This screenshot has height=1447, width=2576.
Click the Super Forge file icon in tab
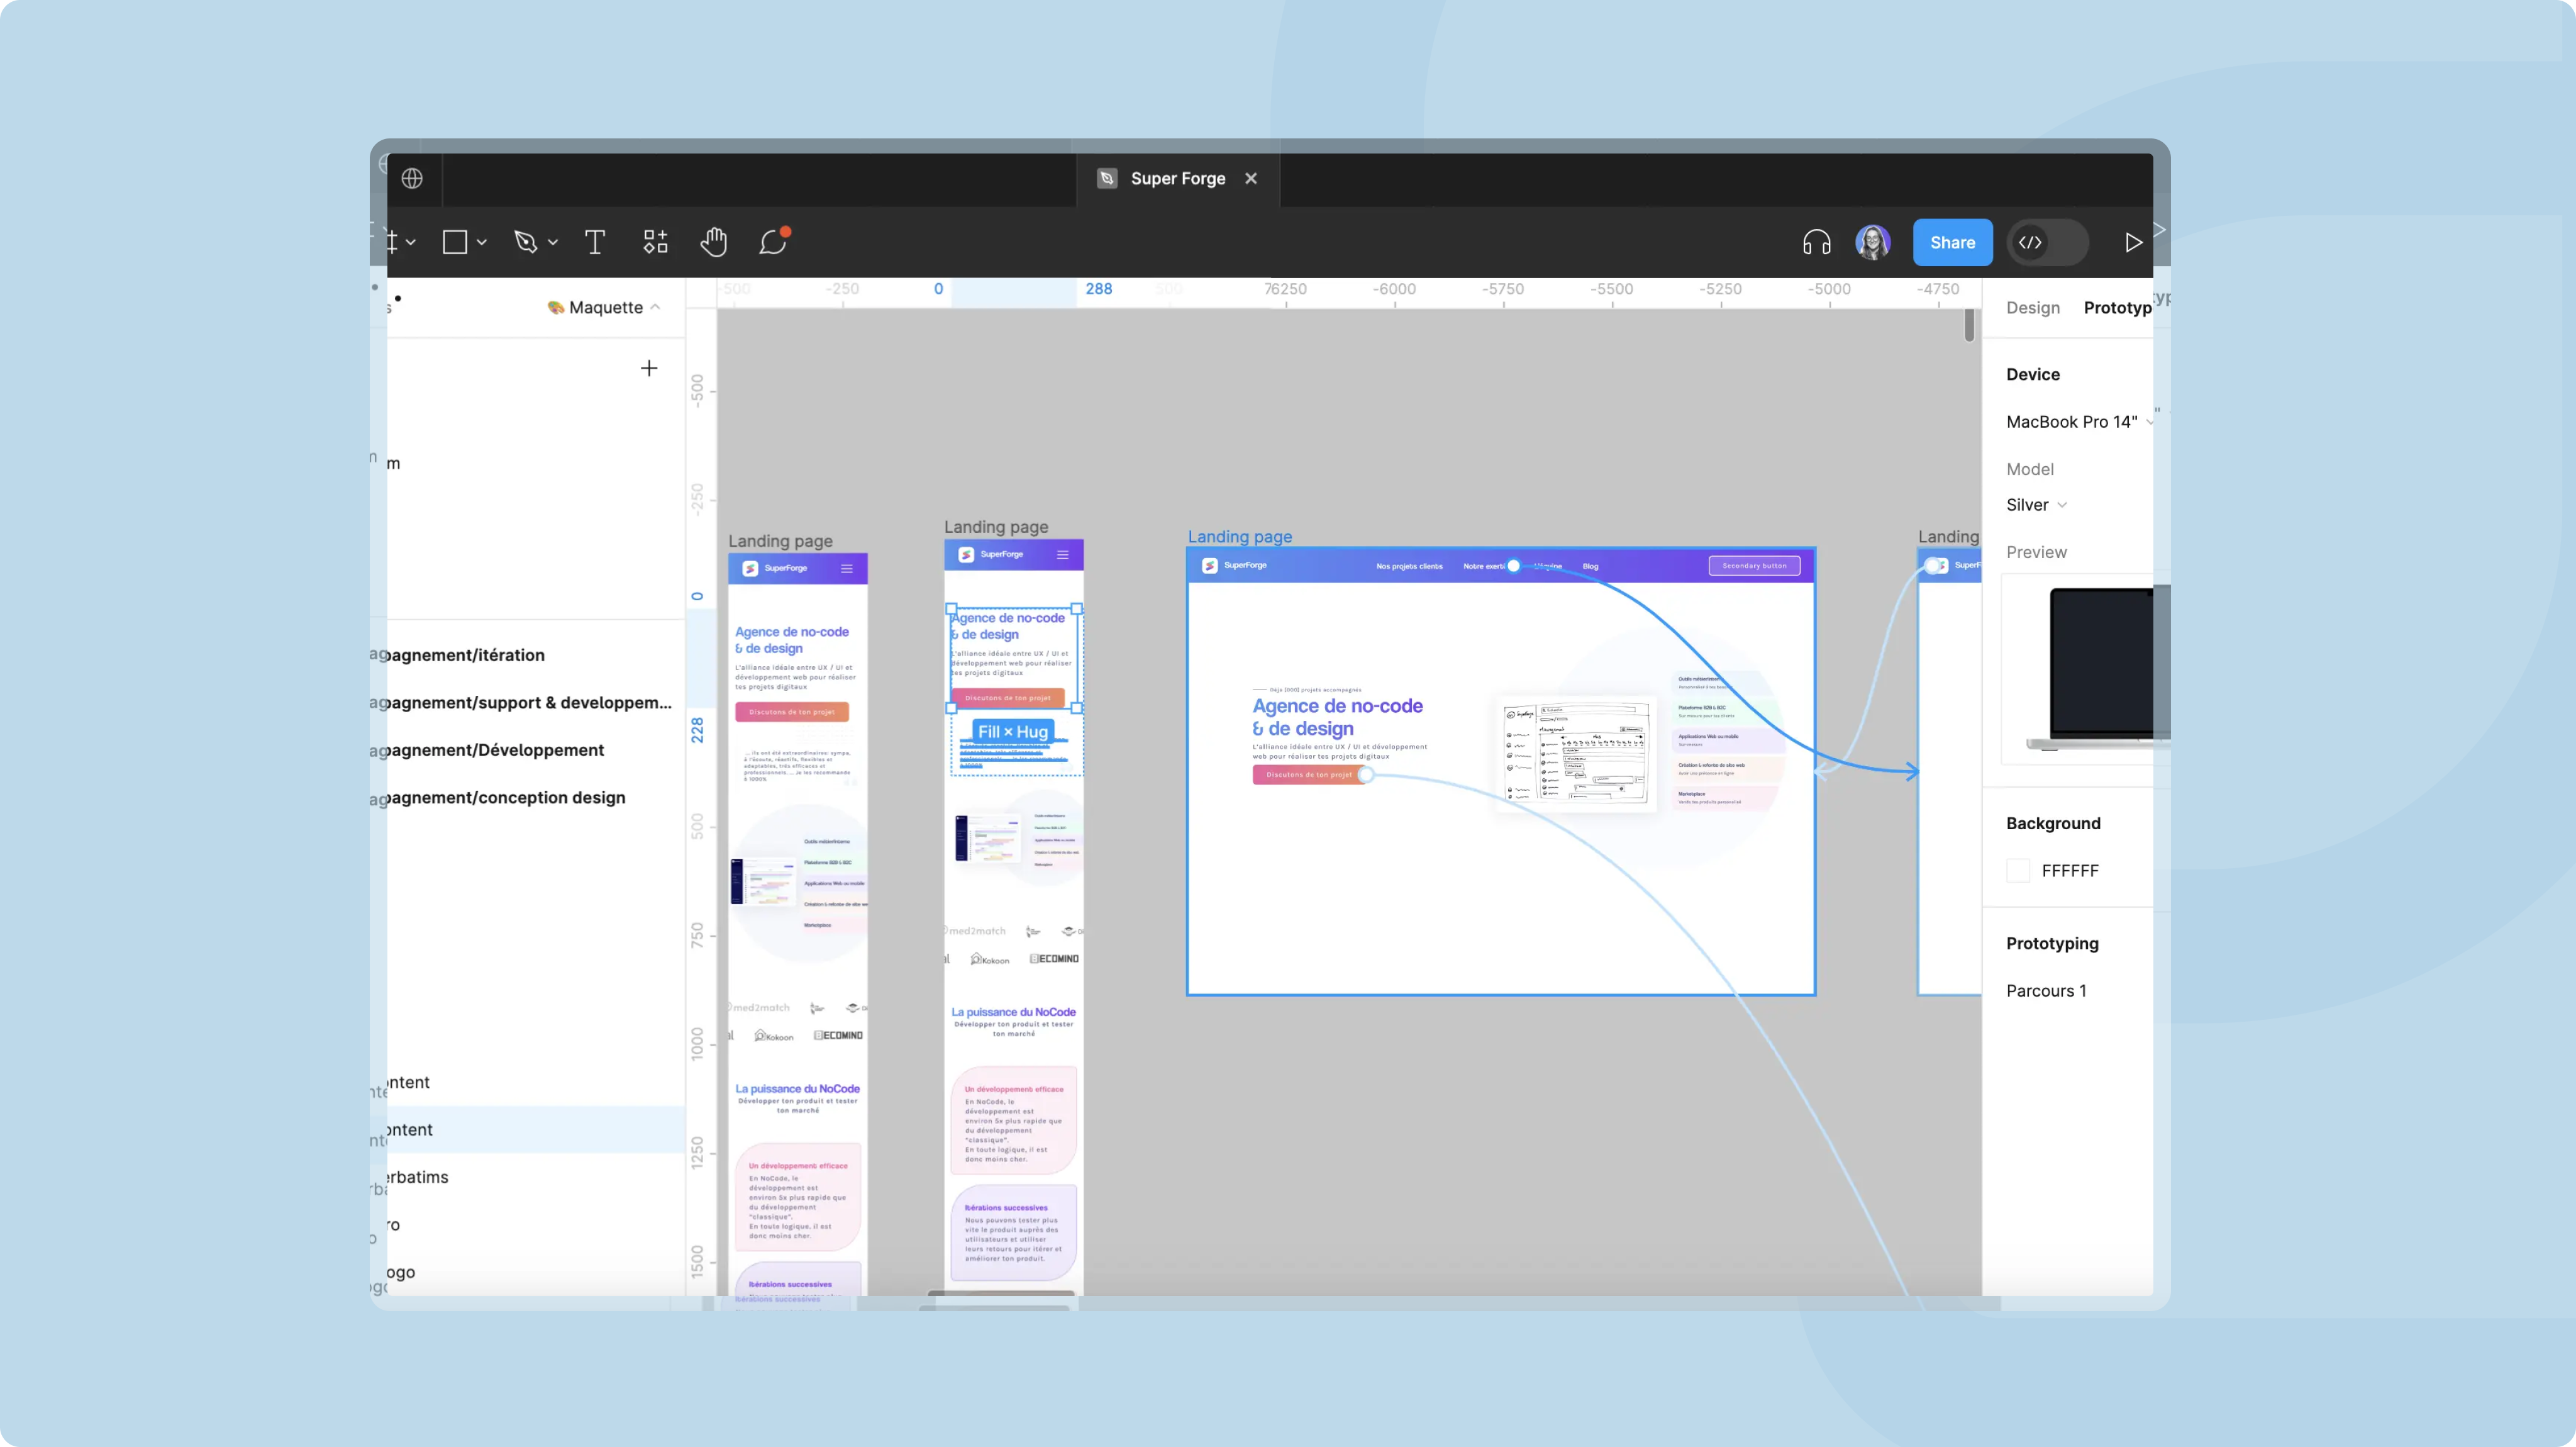point(1107,178)
